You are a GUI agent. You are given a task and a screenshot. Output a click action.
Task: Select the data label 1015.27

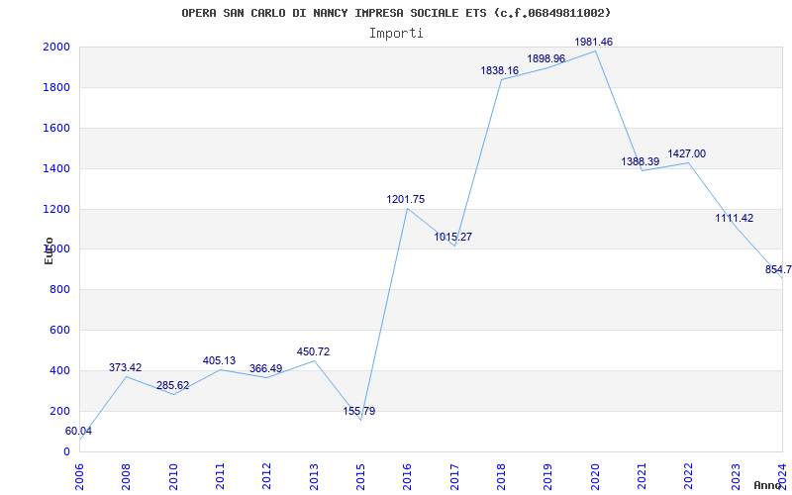click(453, 237)
